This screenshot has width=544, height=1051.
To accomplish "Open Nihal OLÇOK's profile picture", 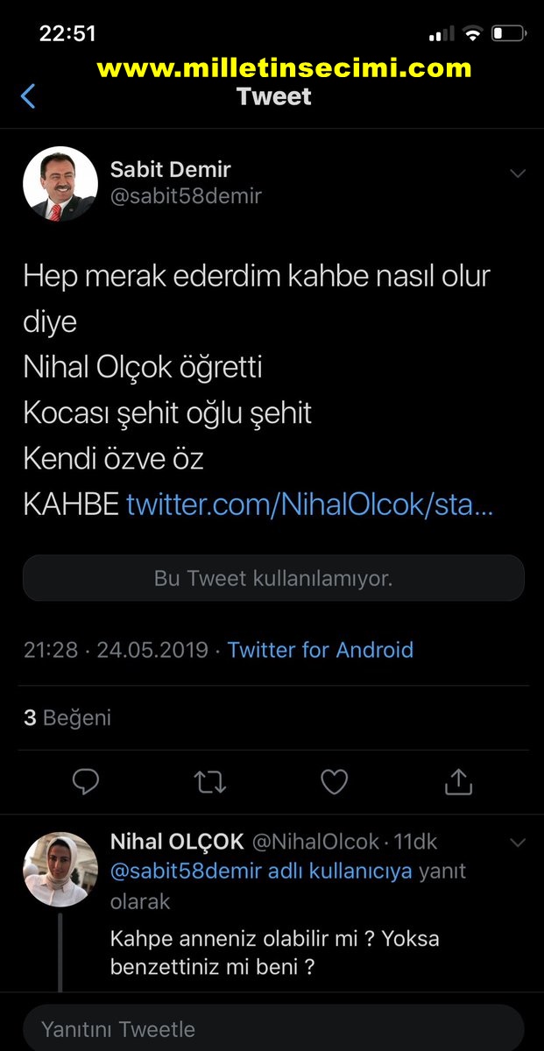I will pos(60,869).
